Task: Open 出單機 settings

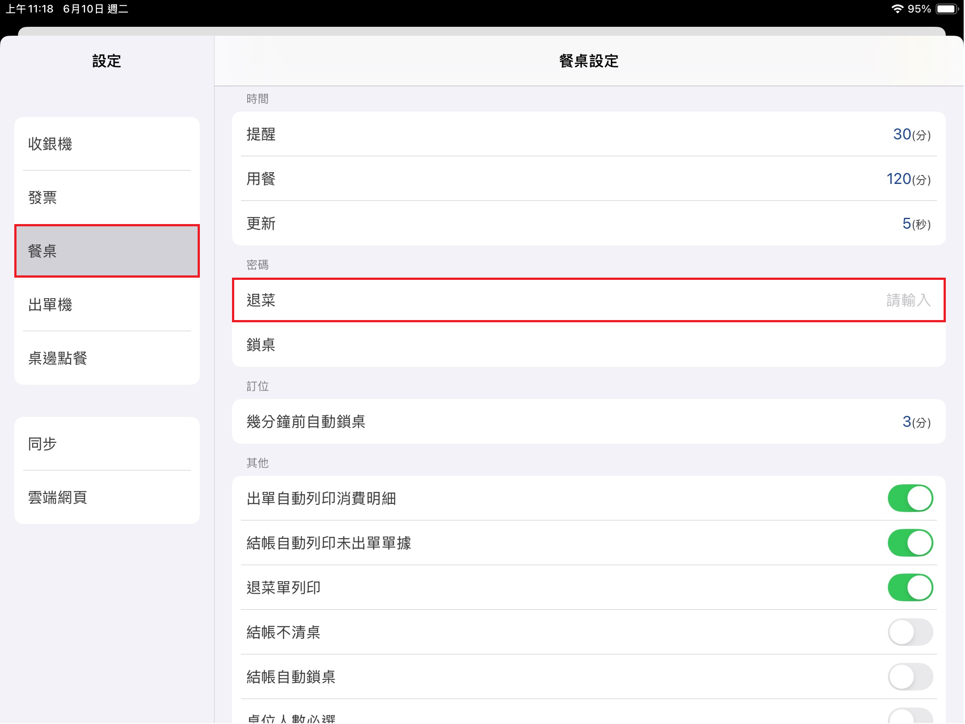Action: coord(107,304)
